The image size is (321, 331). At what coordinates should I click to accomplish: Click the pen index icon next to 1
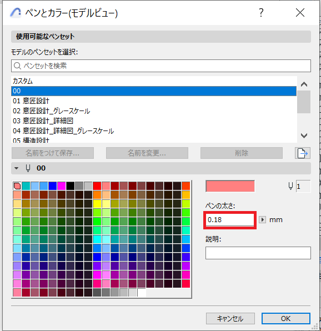(x=290, y=186)
